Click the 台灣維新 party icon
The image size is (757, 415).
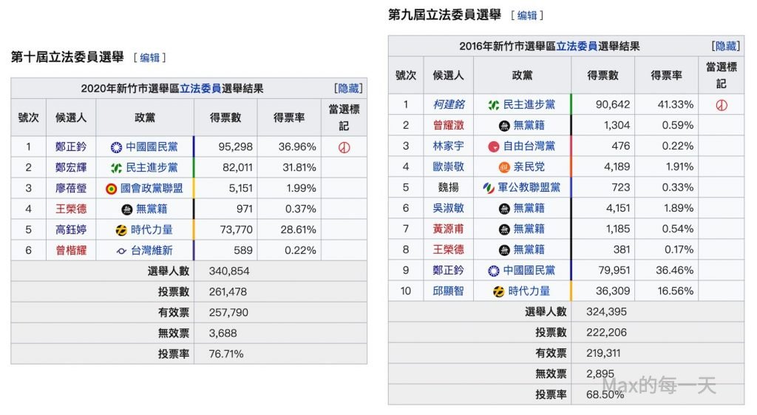(x=121, y=251)
